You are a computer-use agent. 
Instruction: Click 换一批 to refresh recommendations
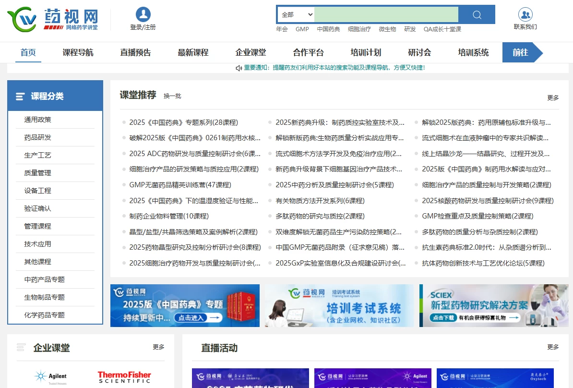click(x=172, y=96)
